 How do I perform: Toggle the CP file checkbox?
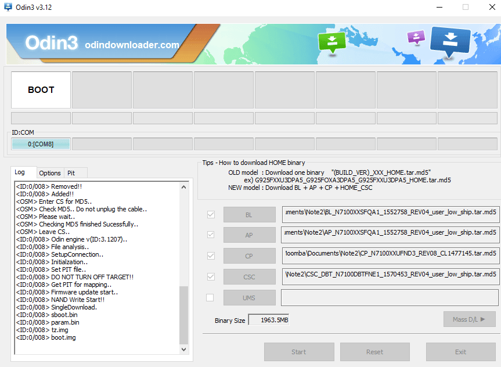pos(211,256)
